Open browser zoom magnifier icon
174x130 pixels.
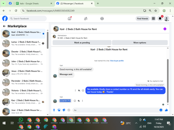[x=150, y=11]
